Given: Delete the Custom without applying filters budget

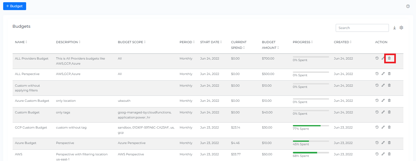Looking at the screenshot, I should [389, 85].
